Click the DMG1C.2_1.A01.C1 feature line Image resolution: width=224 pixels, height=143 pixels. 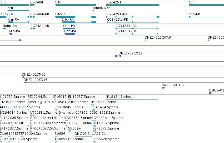coord(83,136)
